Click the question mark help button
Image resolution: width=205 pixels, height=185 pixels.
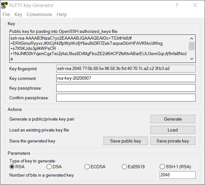point(176,5)
